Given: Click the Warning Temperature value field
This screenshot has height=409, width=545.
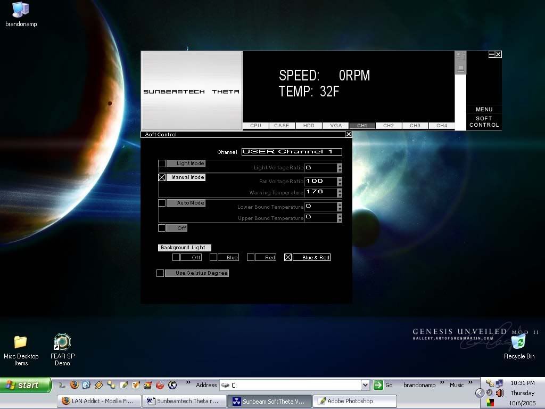Looking at the screenshot, I should [x=321, y=192].
